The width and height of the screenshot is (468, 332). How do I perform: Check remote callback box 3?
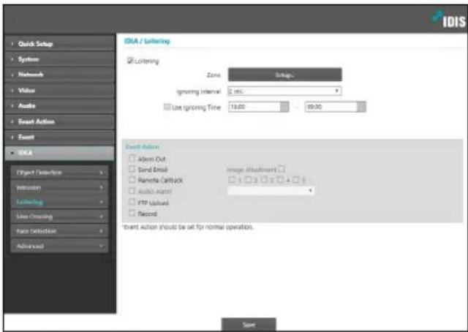pos(263,179)
